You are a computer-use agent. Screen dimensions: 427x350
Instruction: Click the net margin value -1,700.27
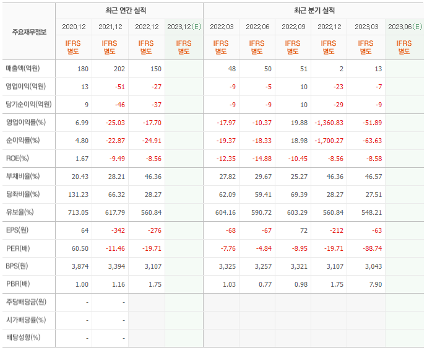tap(329, 141)
